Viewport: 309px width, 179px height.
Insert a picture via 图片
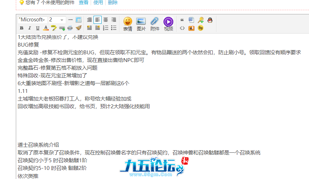tap(141, 24)
